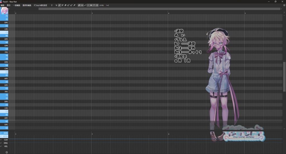
Task: Click the singer portrait thumbnail
Action: pyautogui.click(x=4, y=11)
